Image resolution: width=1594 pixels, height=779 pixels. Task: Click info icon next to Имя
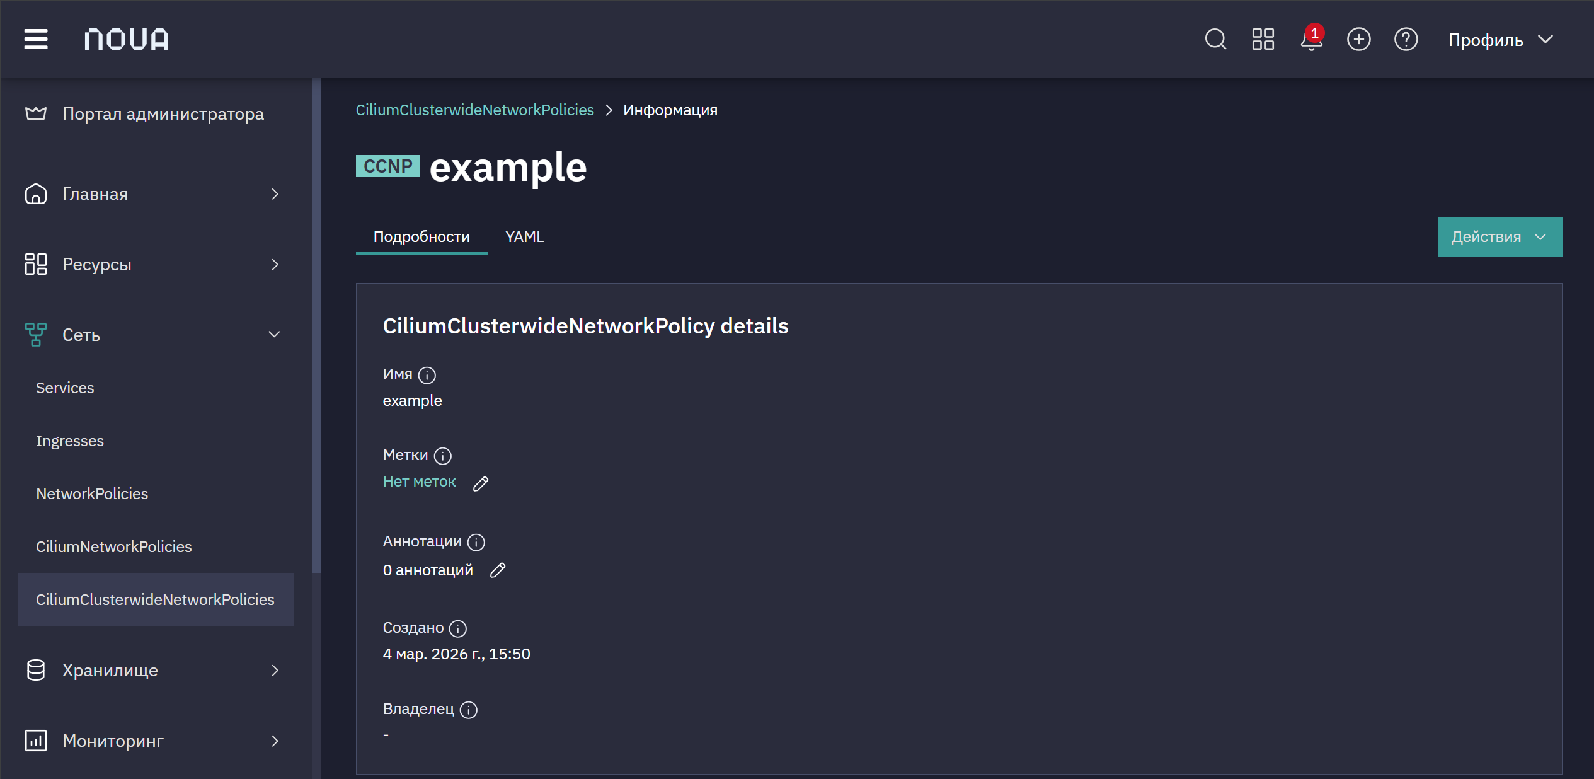click(427, 375)
